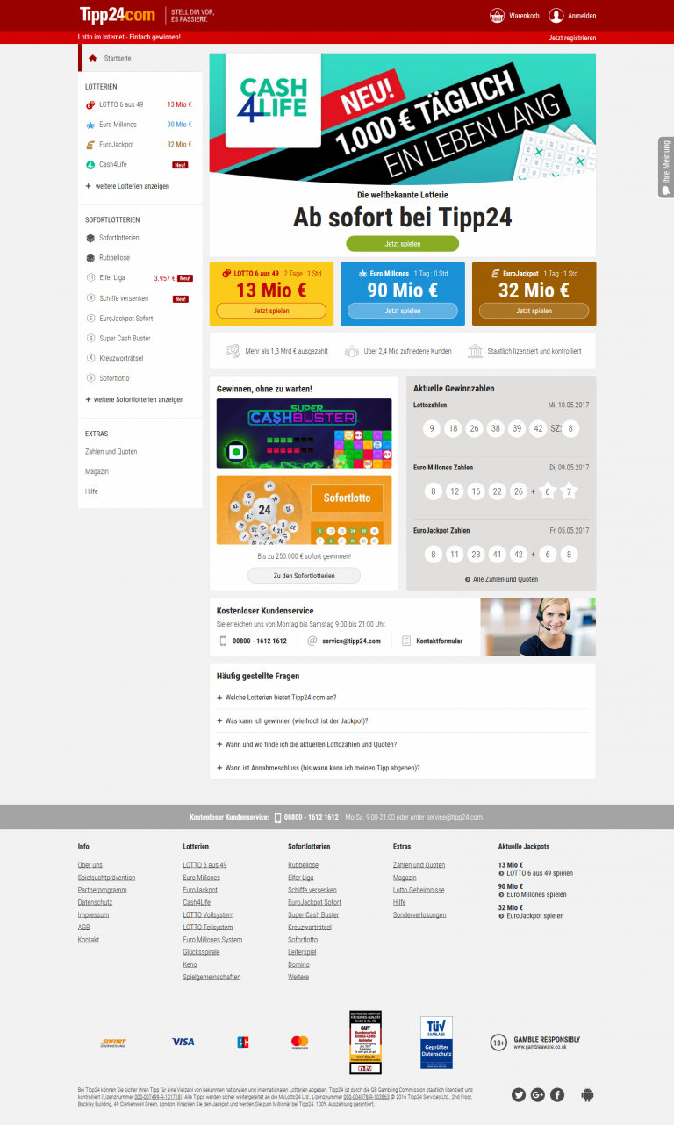Click Jetzt spielen on EuroJackpot card
674x1125 pixels.
pos(534,311)
